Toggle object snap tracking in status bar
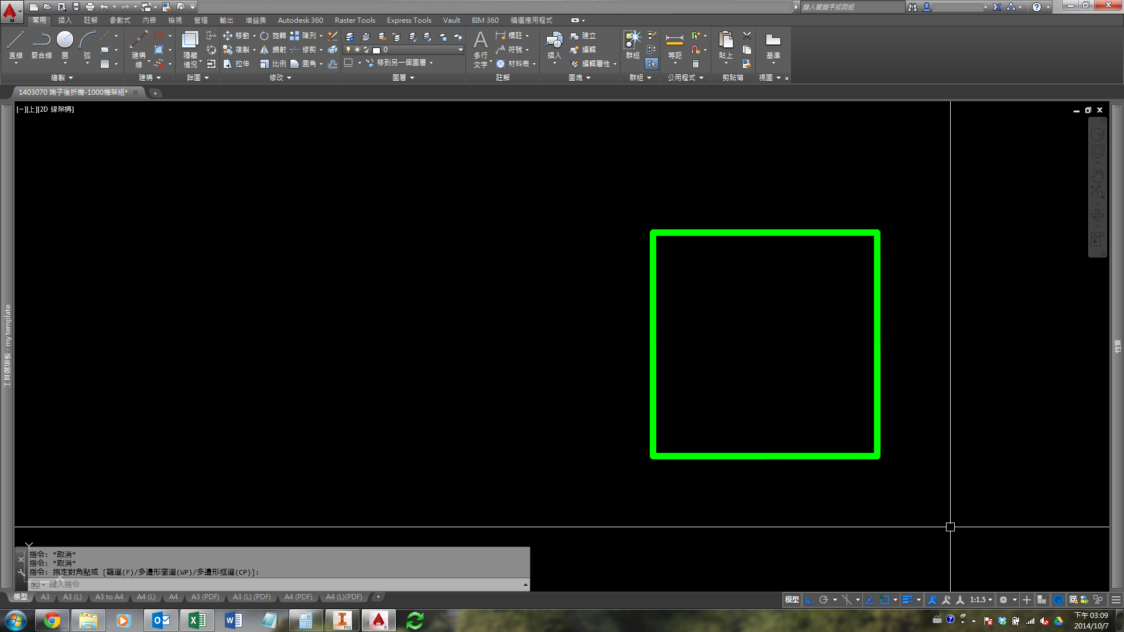This screenshot has width=1124, height=632. [x=870, y=600]
